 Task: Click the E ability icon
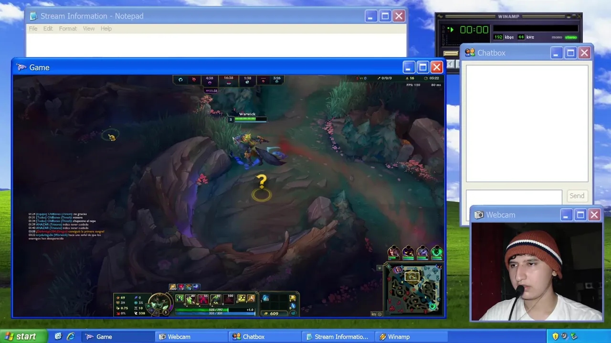[x=216, y=299]
